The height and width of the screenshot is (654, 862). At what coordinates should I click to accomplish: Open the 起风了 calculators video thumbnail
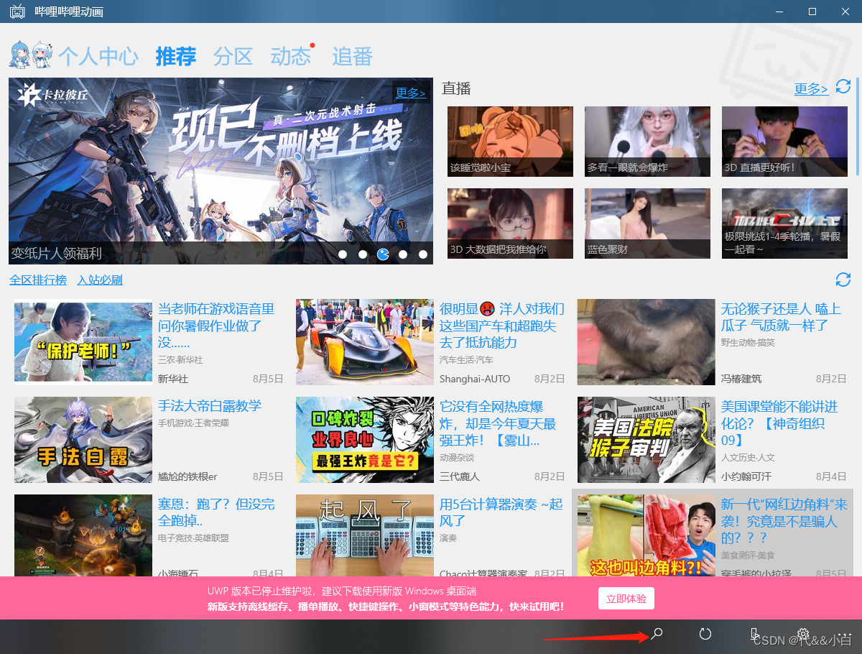pyautogui.click(x=365, y=535)
